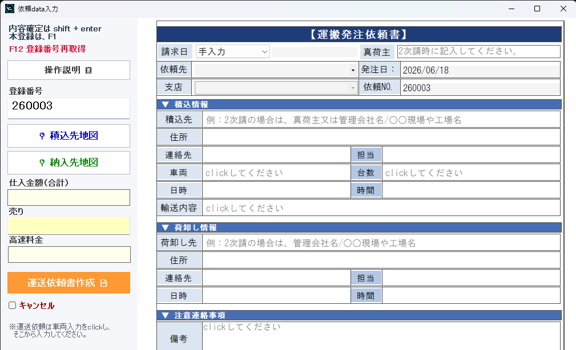576x350 pixels.
Task: Open the 支店 dropdown arrow
Action: point(353,88)
